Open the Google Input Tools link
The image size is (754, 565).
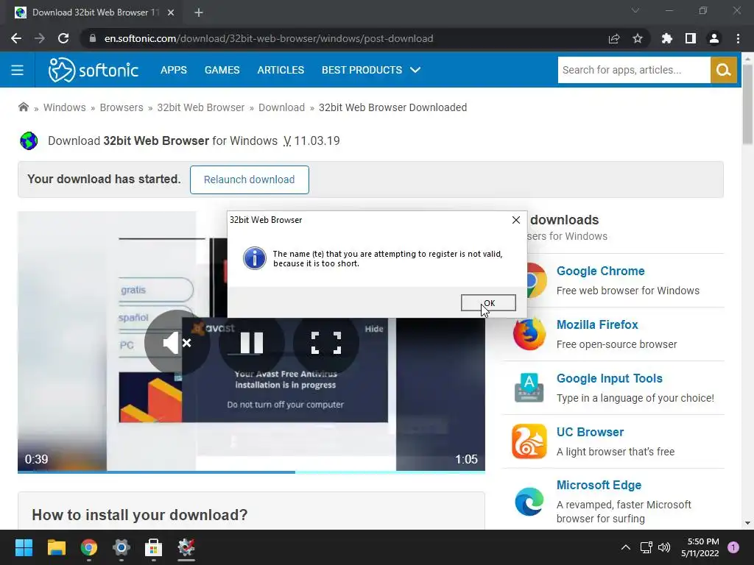pyautogui.click(x=609, y=379)
